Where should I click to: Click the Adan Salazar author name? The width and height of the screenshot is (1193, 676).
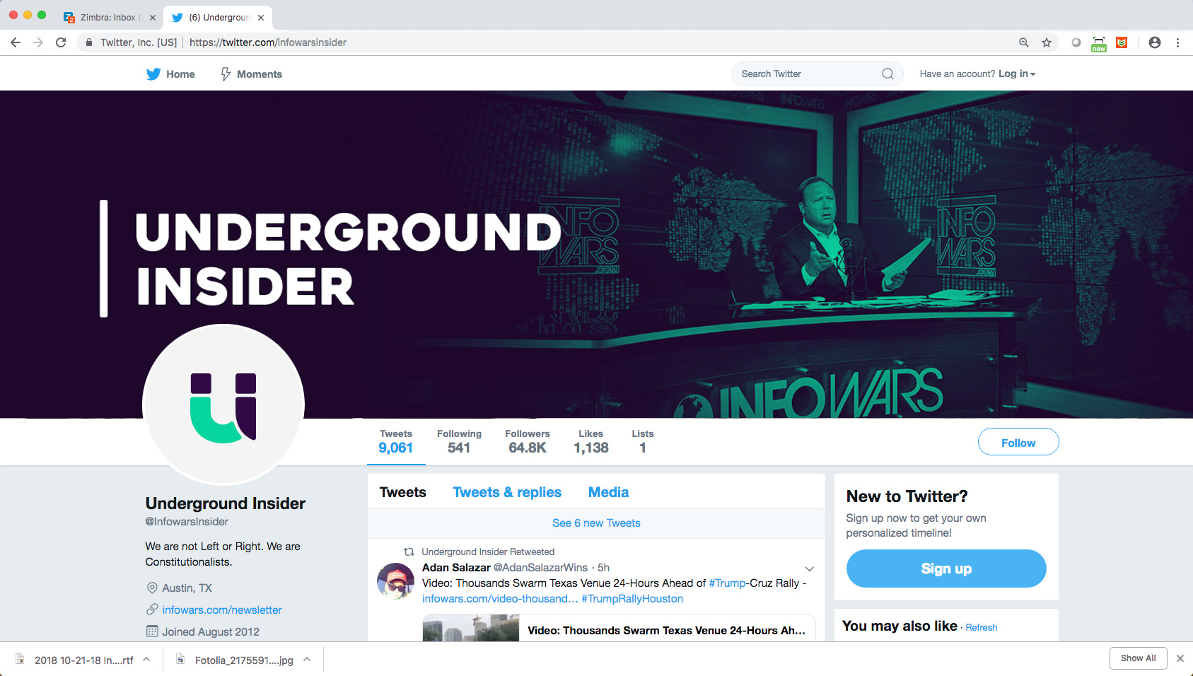pyautogui.click(x=456, y=567)
